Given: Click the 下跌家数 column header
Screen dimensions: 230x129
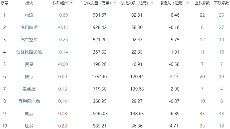Looking at the screenshot, I should point(221,3).
